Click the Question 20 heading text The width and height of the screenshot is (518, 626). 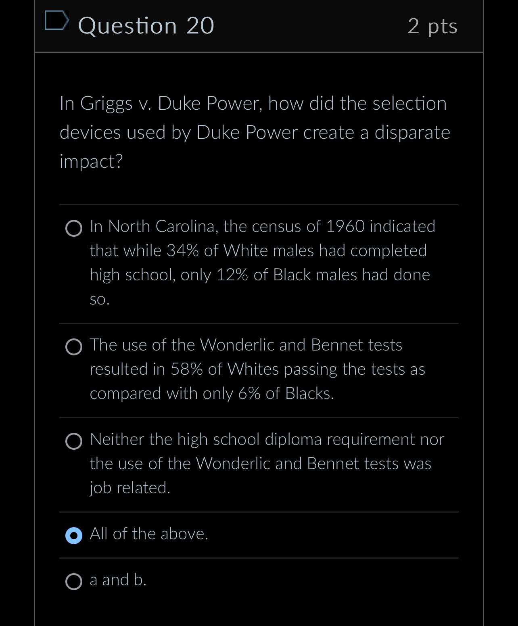(146, 26)
